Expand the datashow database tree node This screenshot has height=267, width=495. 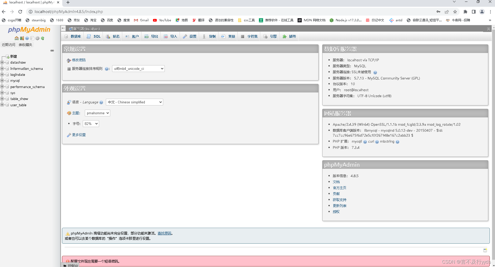tap(2, 62)
